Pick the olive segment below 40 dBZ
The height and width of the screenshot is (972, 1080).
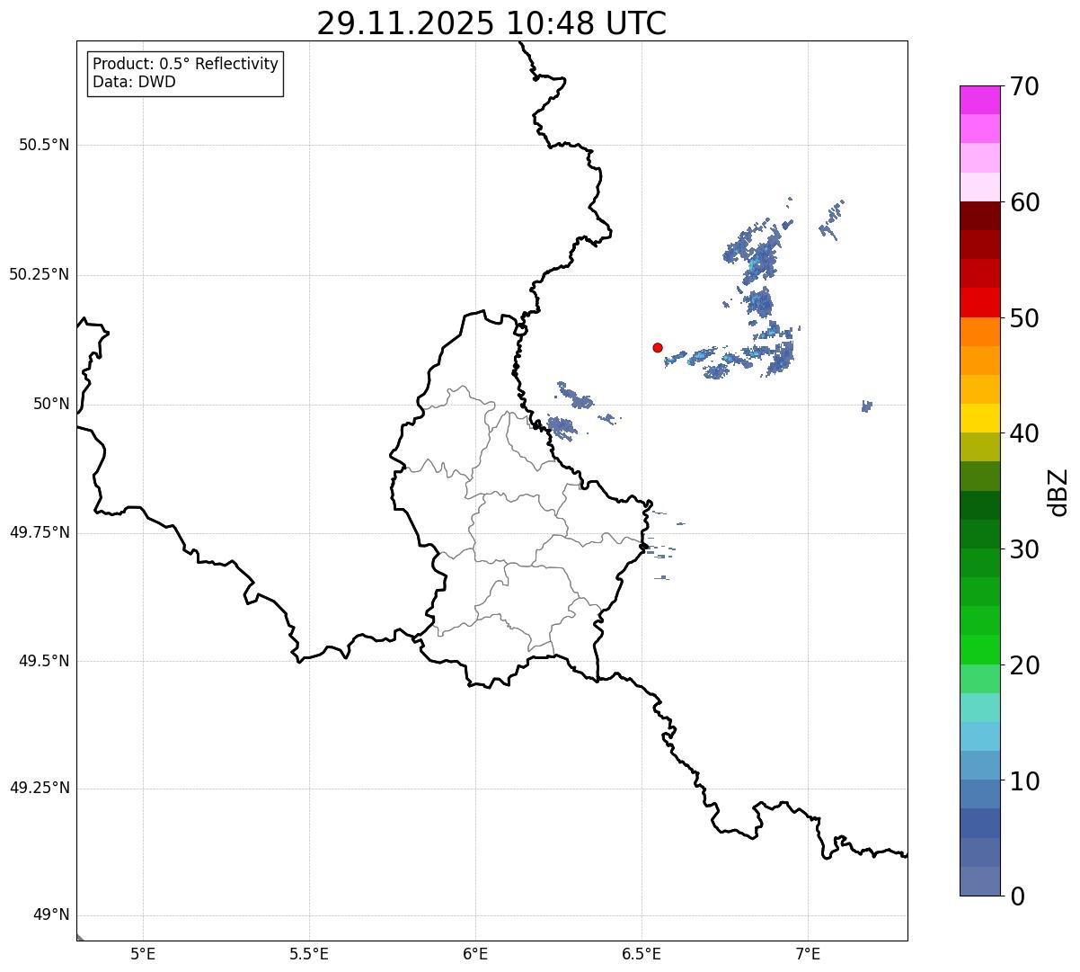[x=979, y=447]
